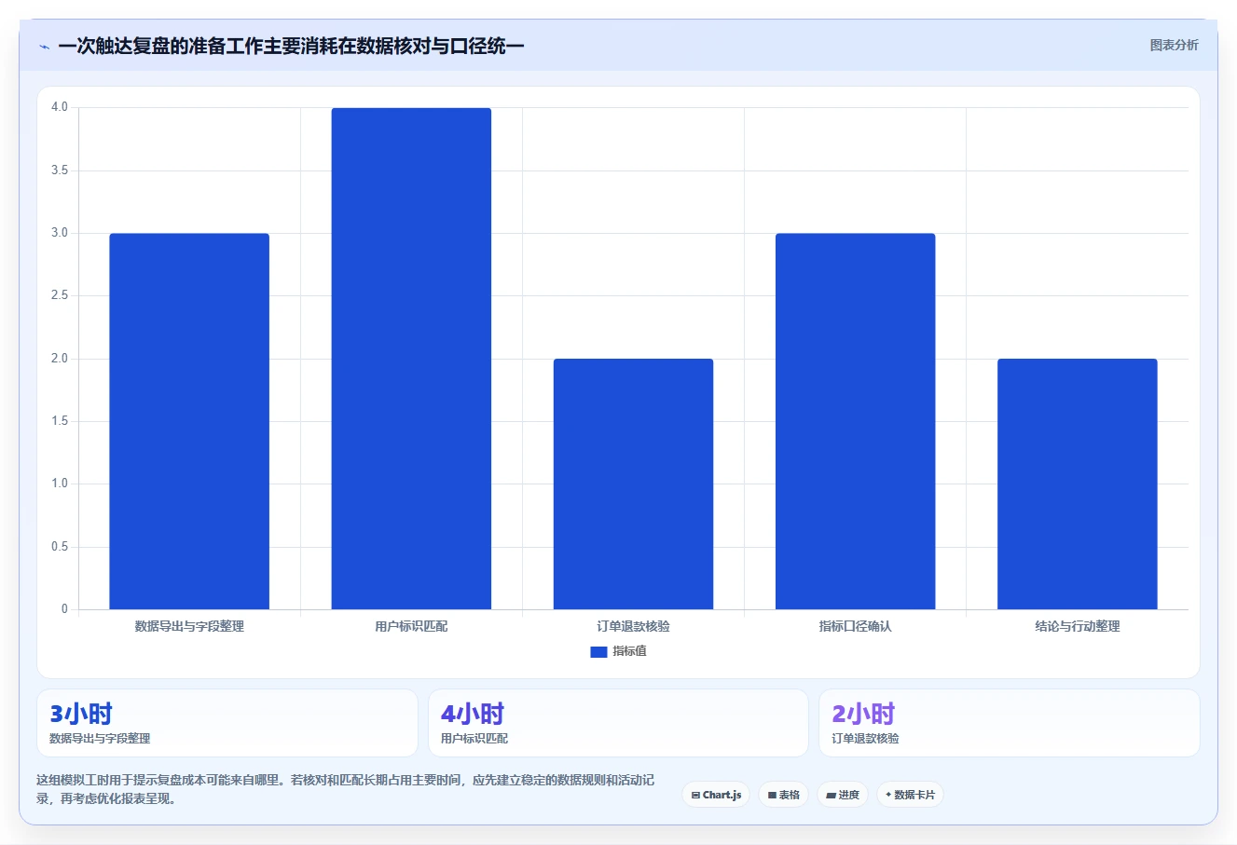The height and width of the screenshot is (845, 1237).
Task: Click the 2.5 y-axis value
Action: [x=60, y=295]
